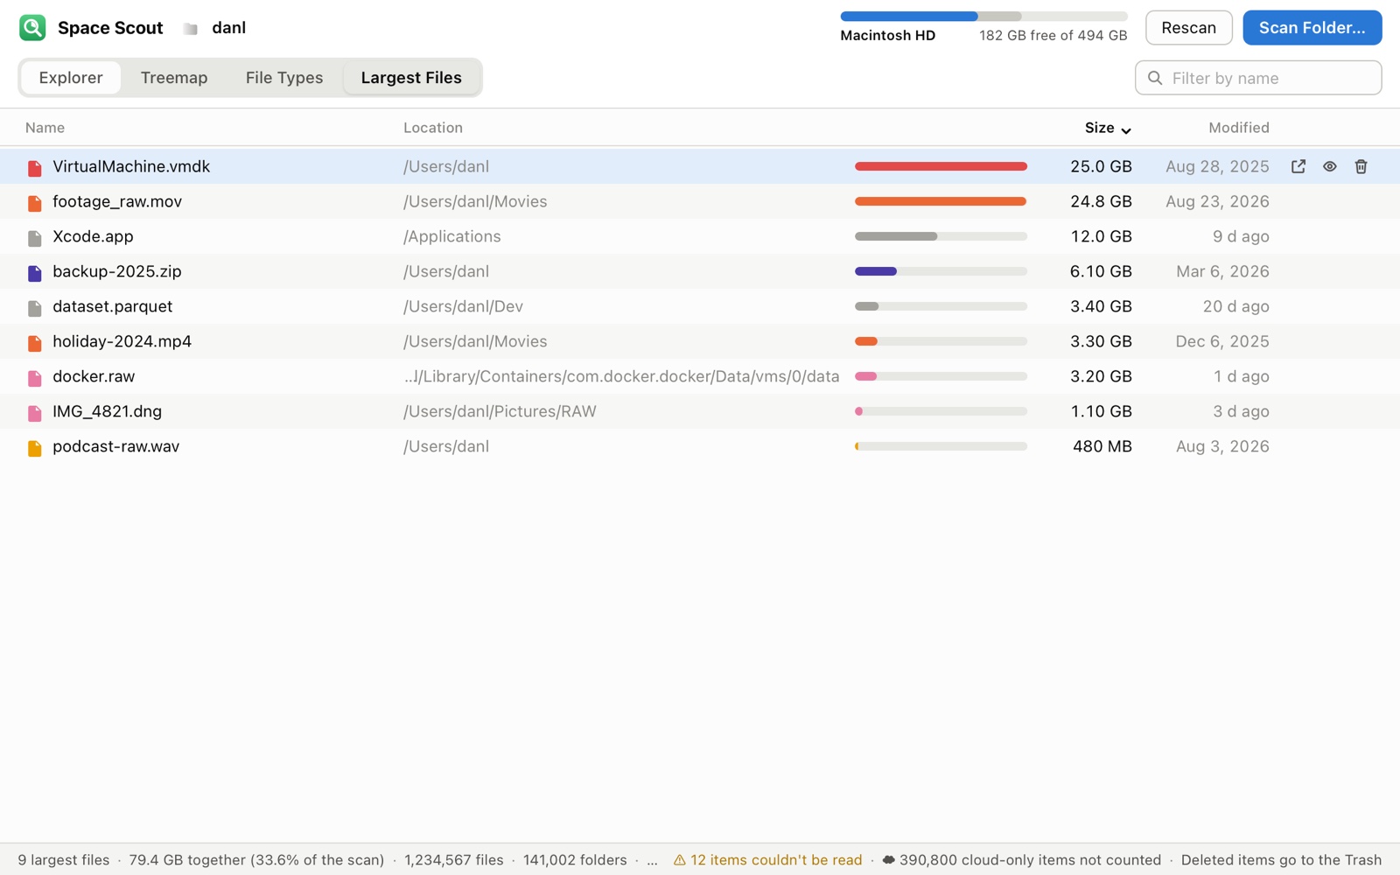The image size is (1400, 875).
Task: Click the Macintosh HD disk usage bar
Action: pos(983,17)
